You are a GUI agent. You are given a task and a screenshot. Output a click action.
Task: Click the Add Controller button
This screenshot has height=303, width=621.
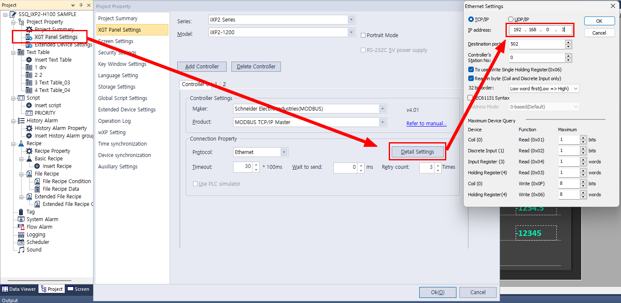coord(202,66)
